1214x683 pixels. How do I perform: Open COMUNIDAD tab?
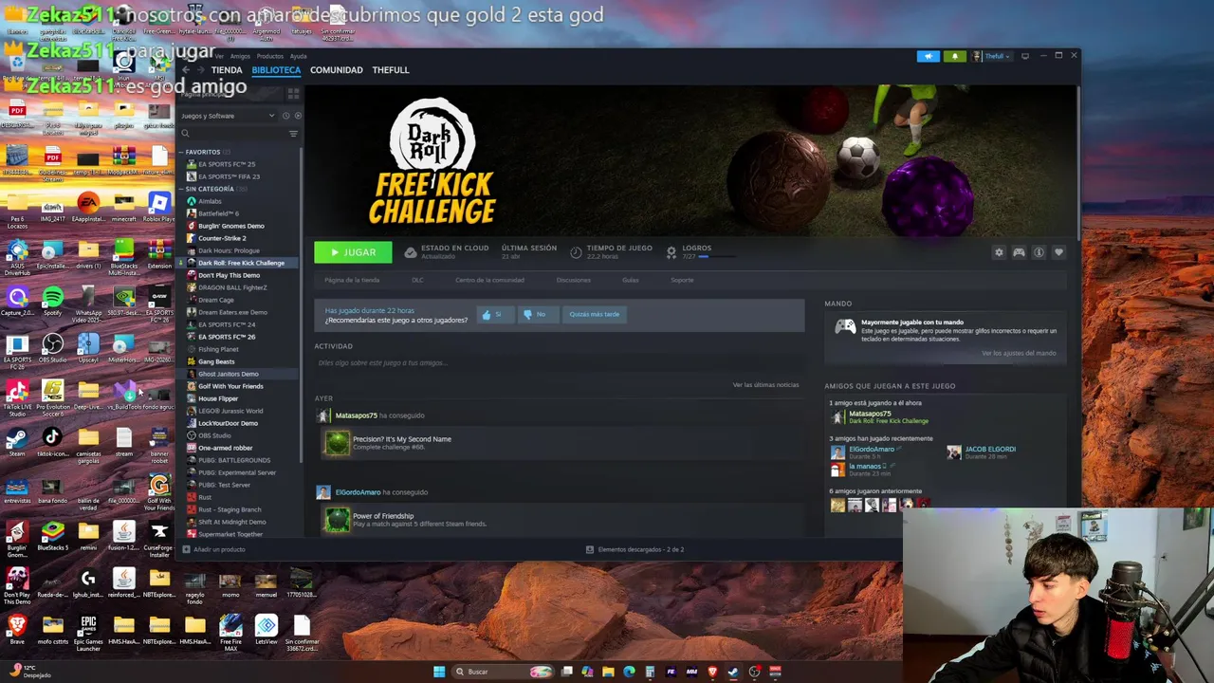pyautogui.click(x=337, y=70)
